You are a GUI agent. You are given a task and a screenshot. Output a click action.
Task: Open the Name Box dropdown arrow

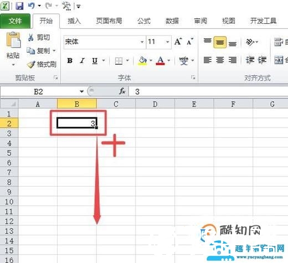tap(81, 91)
